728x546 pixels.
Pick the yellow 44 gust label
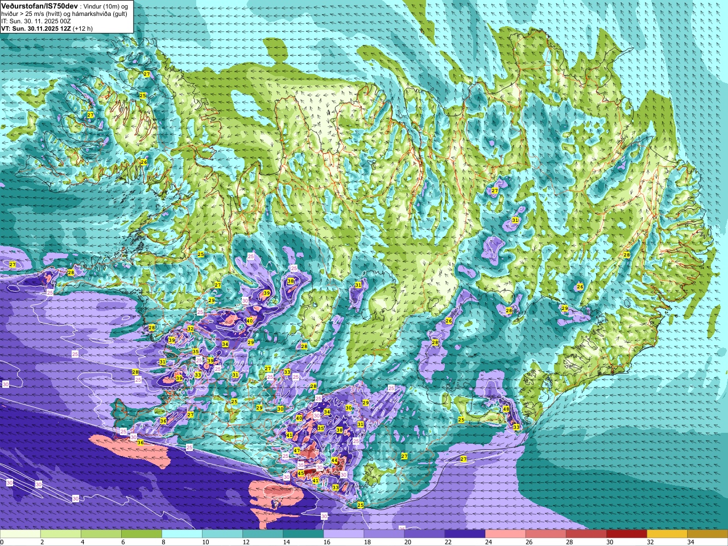(334, 461)
